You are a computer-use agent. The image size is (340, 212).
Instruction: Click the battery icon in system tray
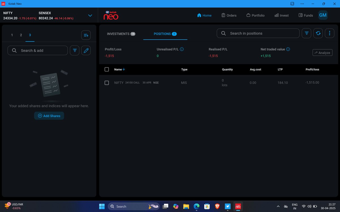(315, 206)
